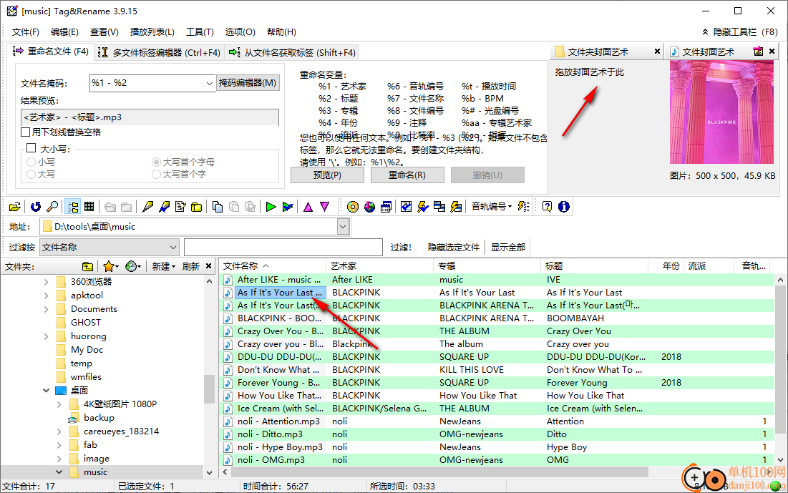The image size is (788, 493).
Task: Switch to 多文件标签编辑器 tab
Action: (159, 52)
